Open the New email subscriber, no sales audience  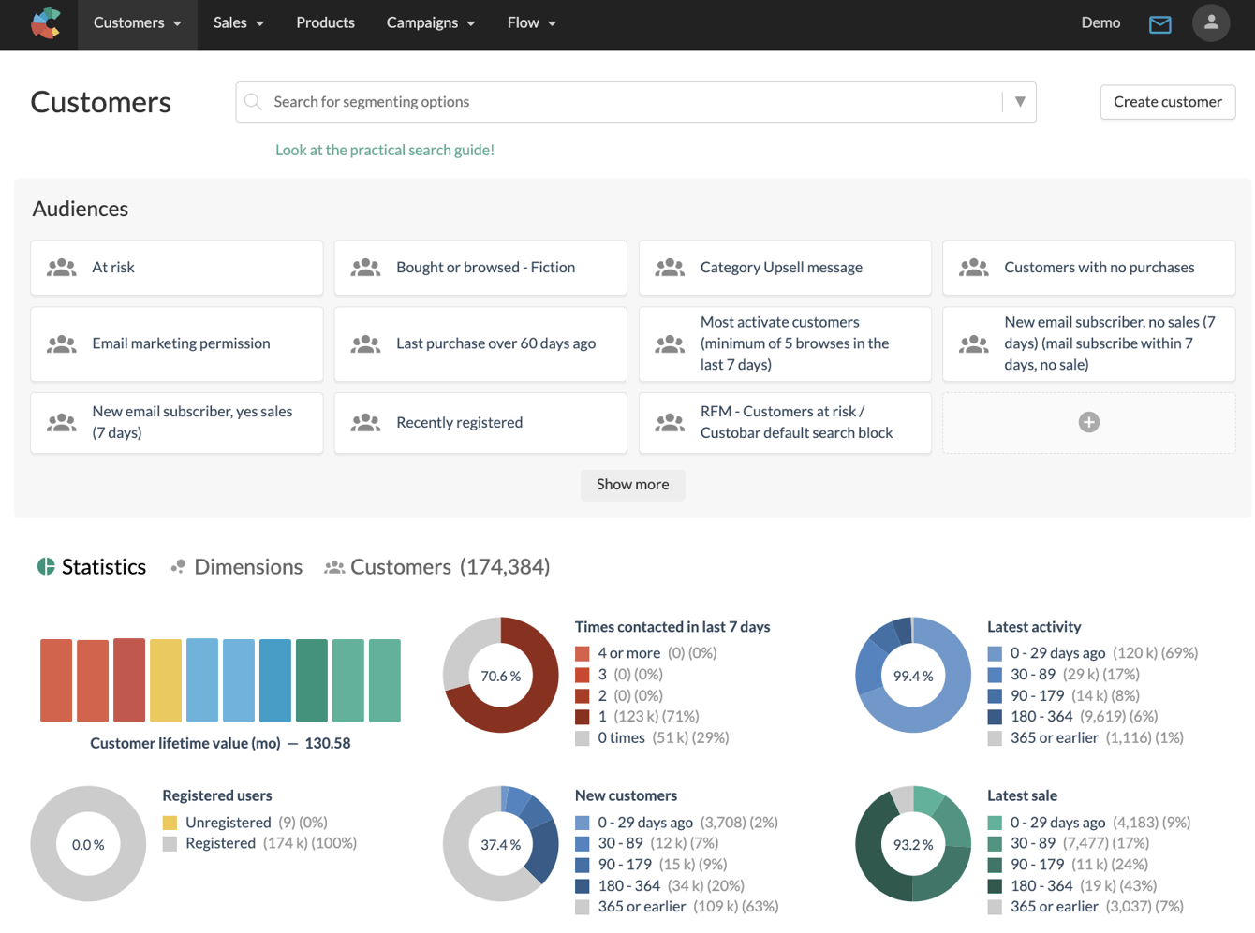coord(1089,344)
